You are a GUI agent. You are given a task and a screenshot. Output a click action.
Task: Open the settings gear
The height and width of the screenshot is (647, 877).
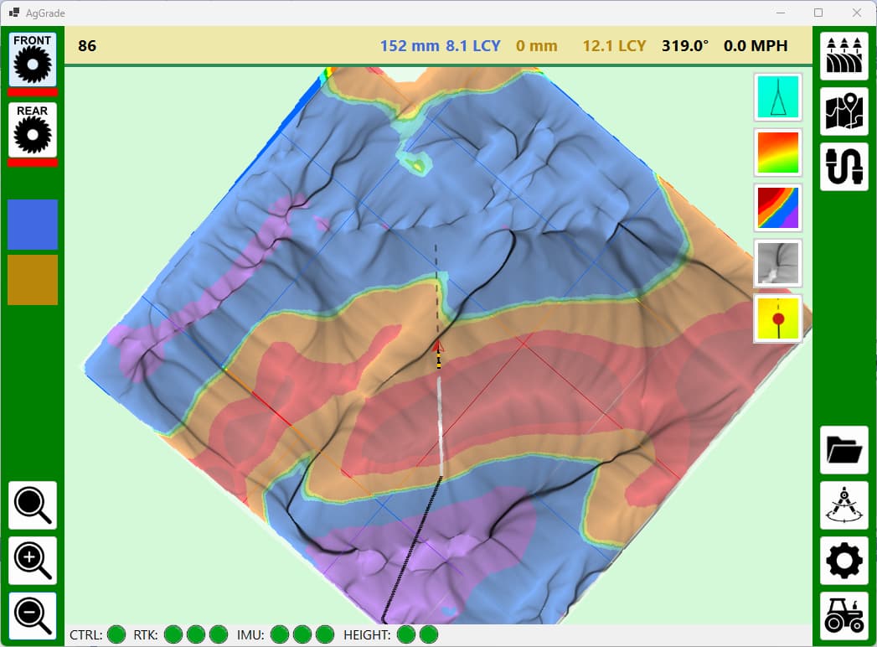pos(843,561)
